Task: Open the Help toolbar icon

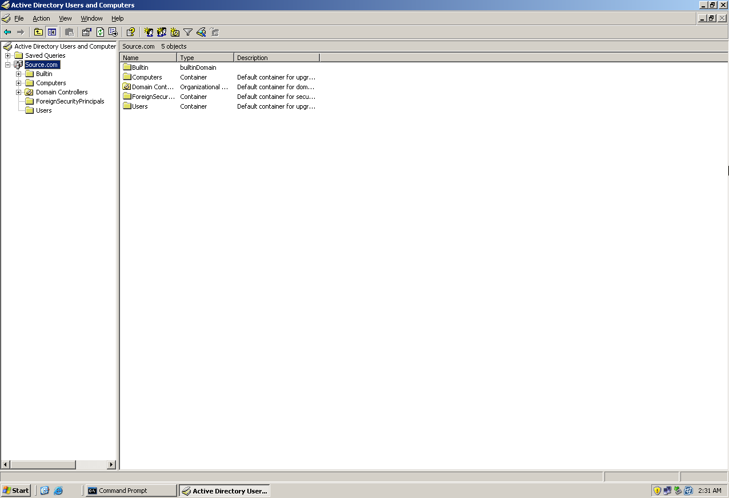Action: click(131, 32)
